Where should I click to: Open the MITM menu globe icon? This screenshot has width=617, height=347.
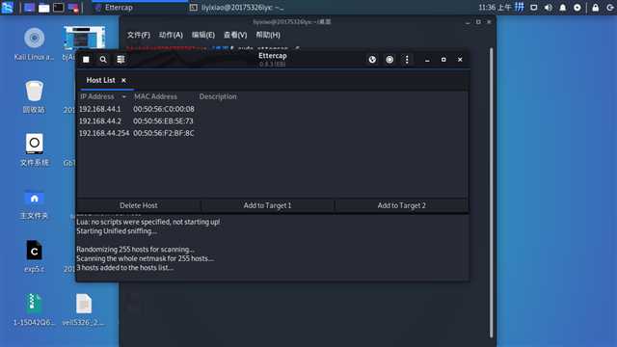pyautogui.click(x=372, y=60)
